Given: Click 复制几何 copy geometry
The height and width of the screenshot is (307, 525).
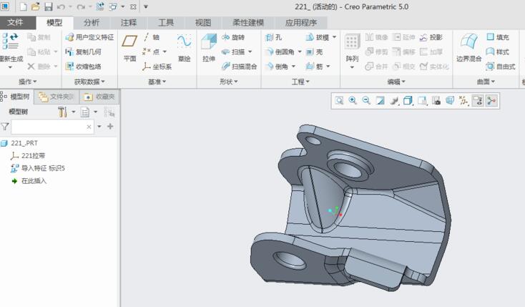Looking at the screenshot, I should [83, 52].
